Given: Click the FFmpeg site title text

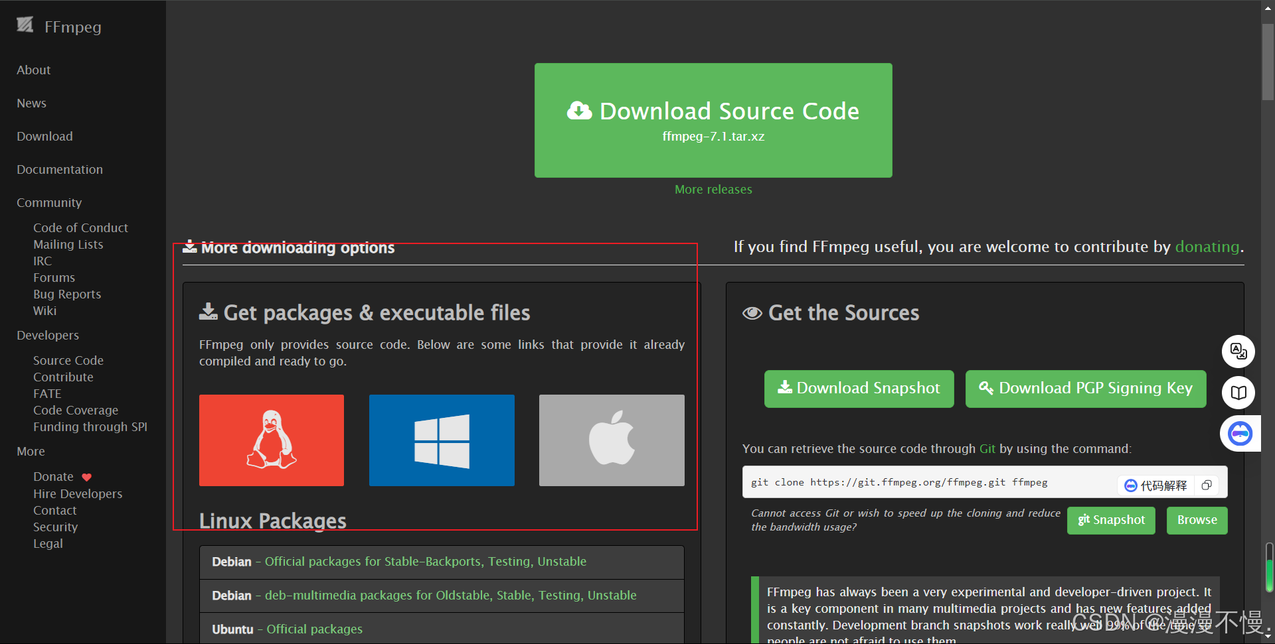Looking at the screenshot, I should (73, 27).
